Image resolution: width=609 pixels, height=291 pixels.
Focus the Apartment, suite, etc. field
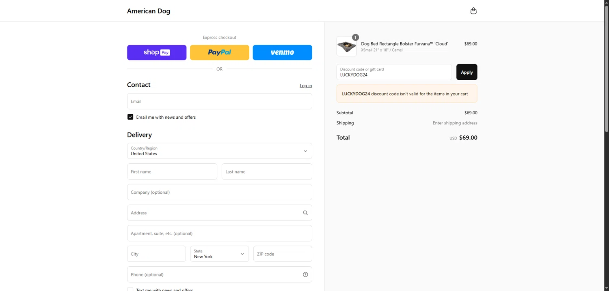[x=220, y=233]
